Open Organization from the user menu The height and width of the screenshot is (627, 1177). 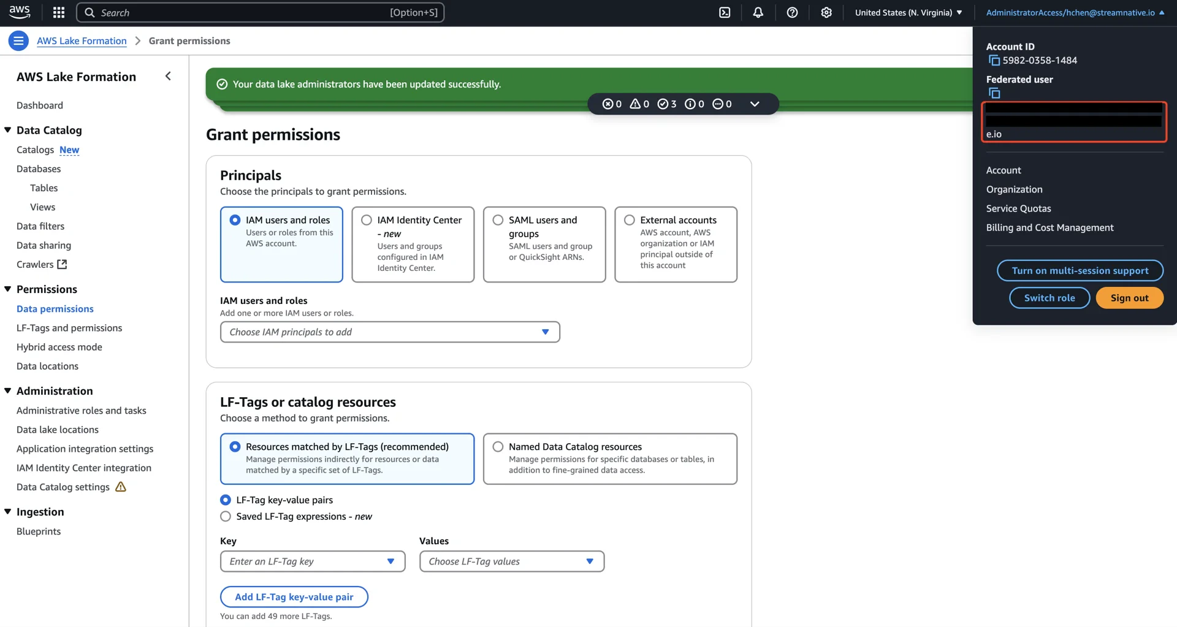click(x=1014, y=189)
